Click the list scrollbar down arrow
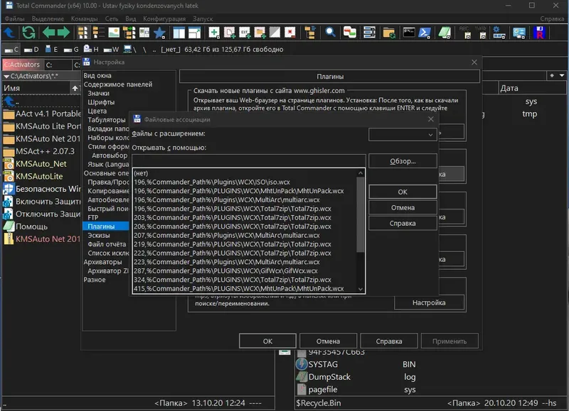This screenshot has height=411, width=569. coord(361,289)
